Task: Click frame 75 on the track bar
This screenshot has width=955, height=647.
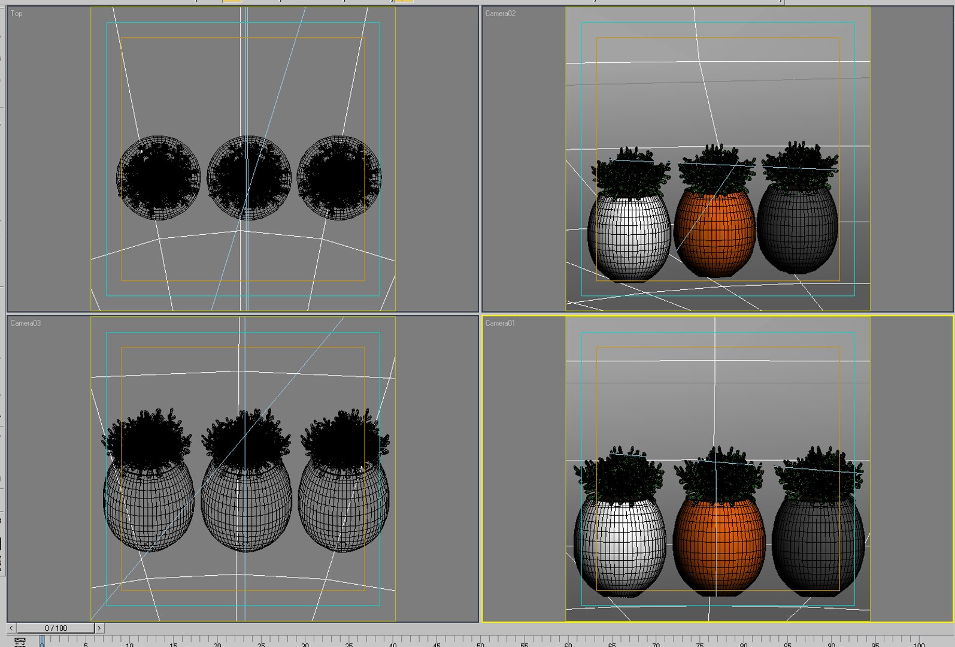Action: [x=699, y=642]
